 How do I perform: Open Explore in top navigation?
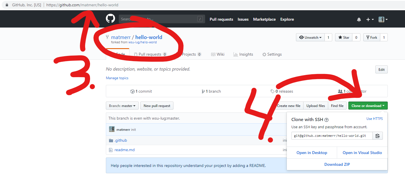287,19
